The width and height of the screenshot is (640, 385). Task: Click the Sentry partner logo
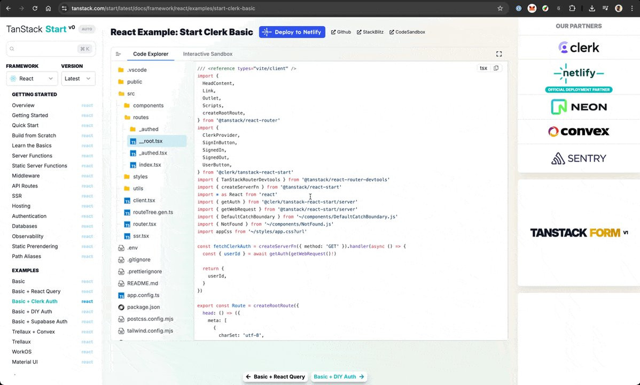coord(579,158)
